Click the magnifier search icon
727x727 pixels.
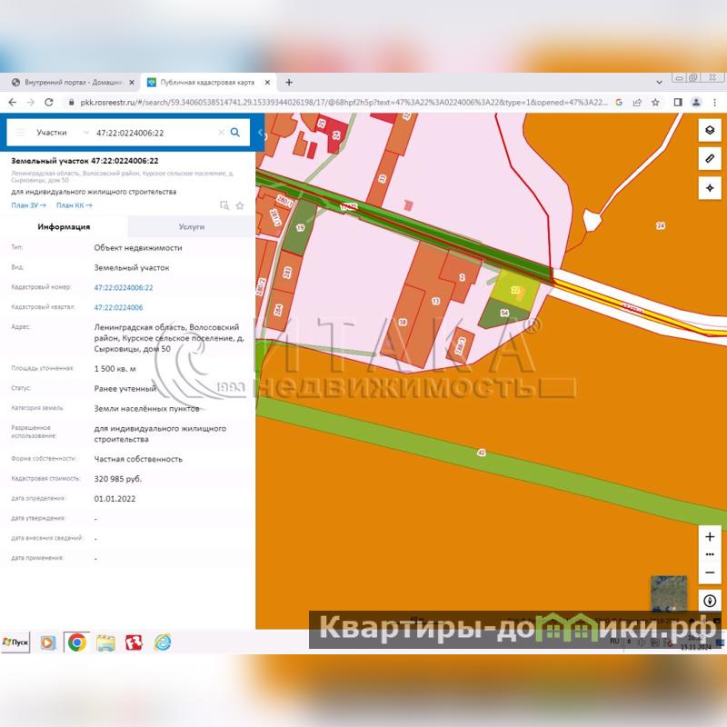235,133
